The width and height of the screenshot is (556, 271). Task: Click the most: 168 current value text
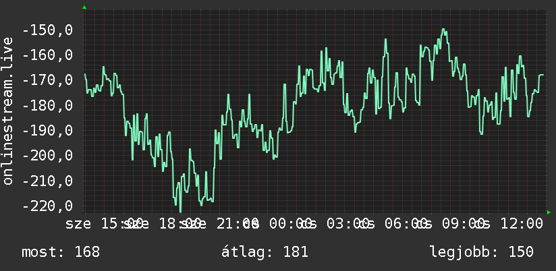tap(61, 252)
